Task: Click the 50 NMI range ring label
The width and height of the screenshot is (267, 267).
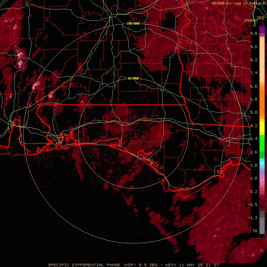Action: coord(133,78)
